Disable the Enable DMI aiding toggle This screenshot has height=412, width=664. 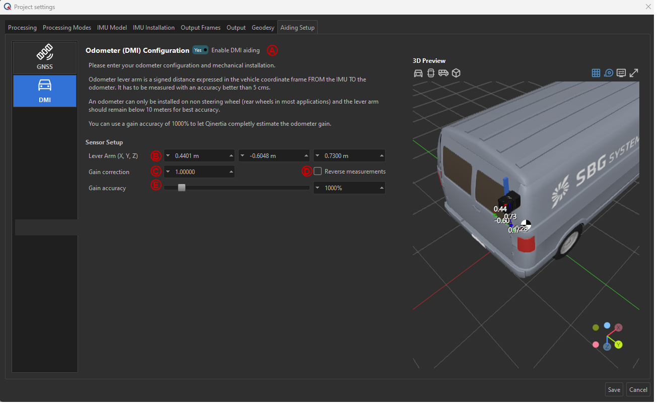pyautogui.click(x=200, y=50)
